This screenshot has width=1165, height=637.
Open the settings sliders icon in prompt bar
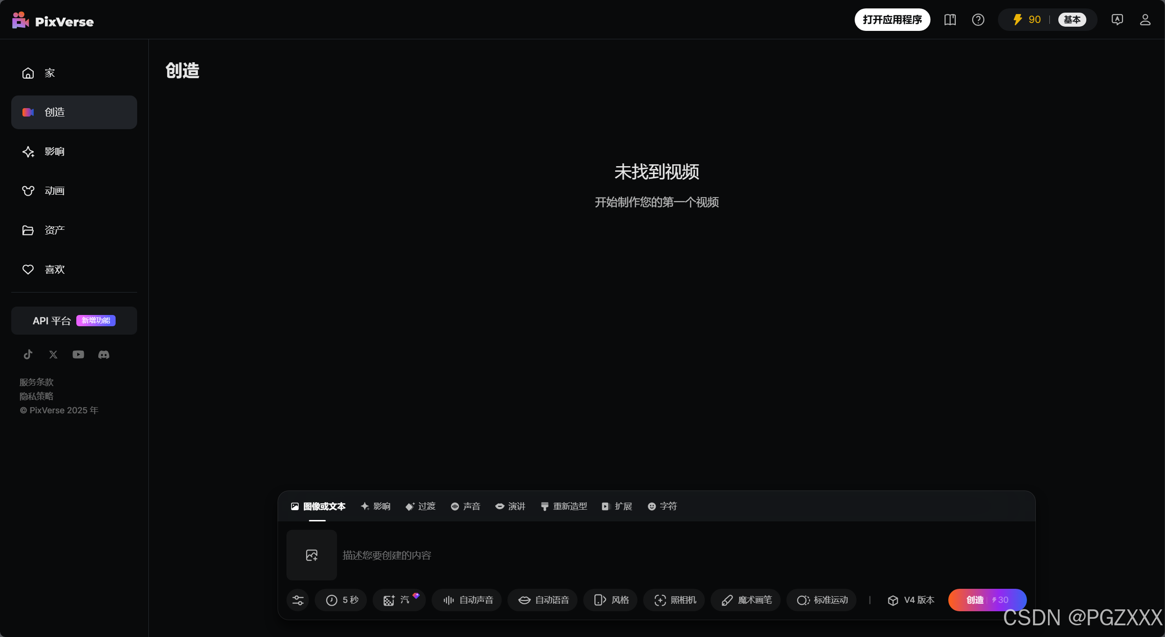click(298, 600)
